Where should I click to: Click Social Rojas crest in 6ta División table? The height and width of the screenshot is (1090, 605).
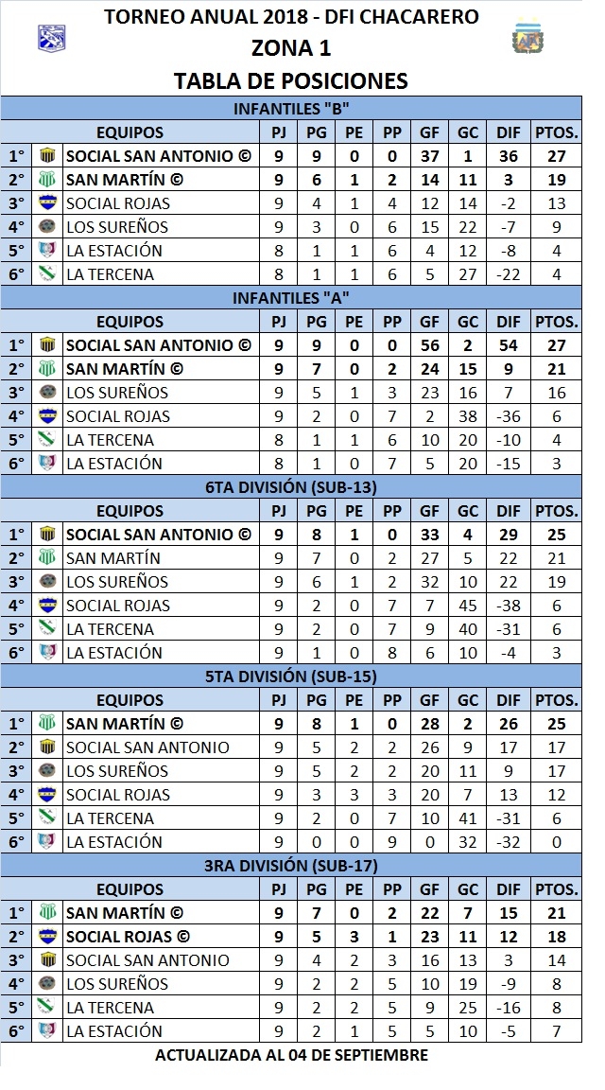coord(47,606)
